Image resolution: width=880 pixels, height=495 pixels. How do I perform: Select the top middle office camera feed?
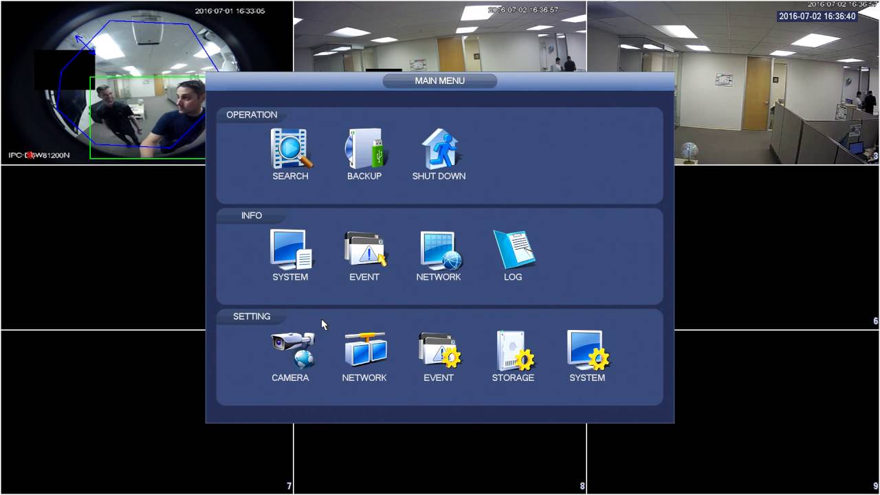coord(440,36)
